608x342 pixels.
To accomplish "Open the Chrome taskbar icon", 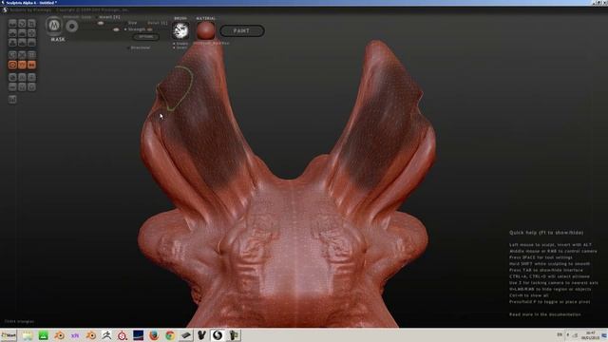I will (170, 335).
